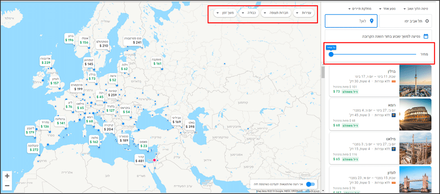Select the Barcelona $141 map marker
Viewport: 440px width, 194px height.
tap(60, 121)
